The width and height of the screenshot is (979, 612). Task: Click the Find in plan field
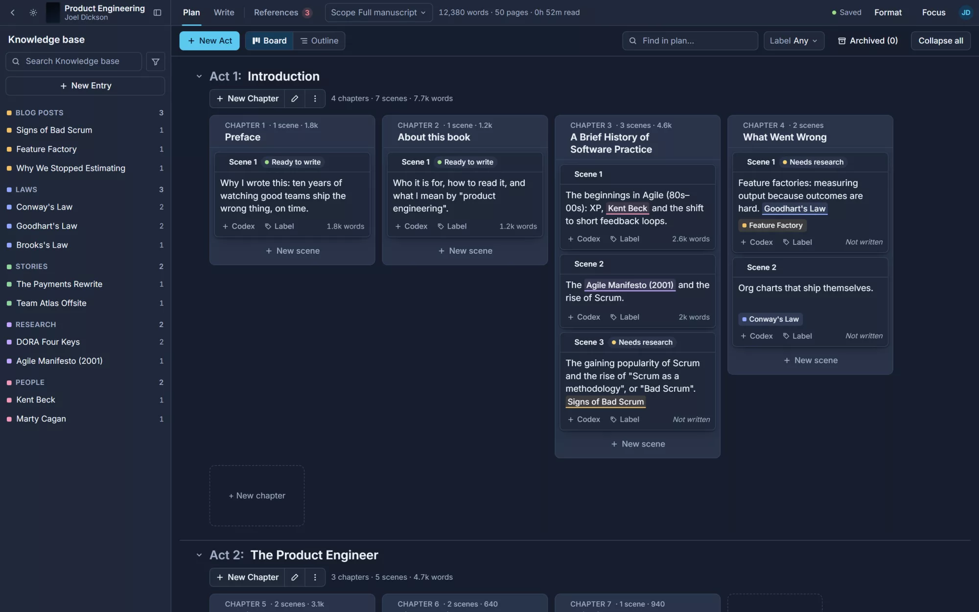click(690, 41)
